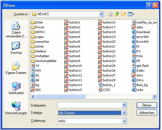Open the Dateiname dropdown arrow
162x130 pixels.
point(124,105)
